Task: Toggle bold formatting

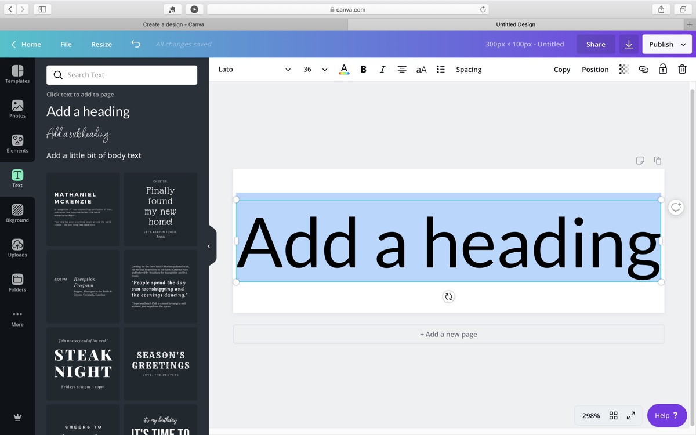Action: pos(364,70)
